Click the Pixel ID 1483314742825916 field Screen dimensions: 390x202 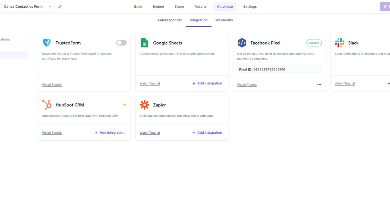click(x=279, y=70)
